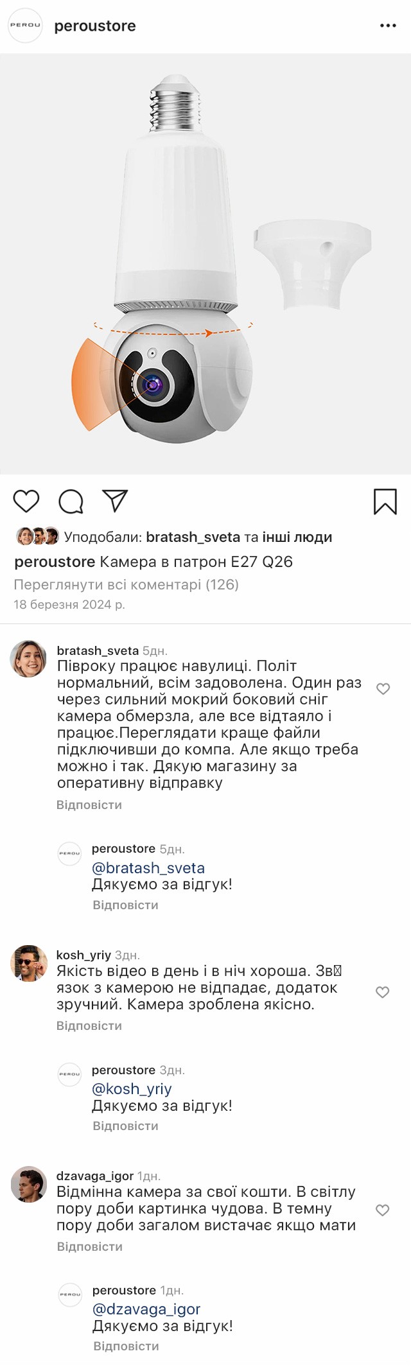Reply to kosh_yriy's comment

(89, 1025)
